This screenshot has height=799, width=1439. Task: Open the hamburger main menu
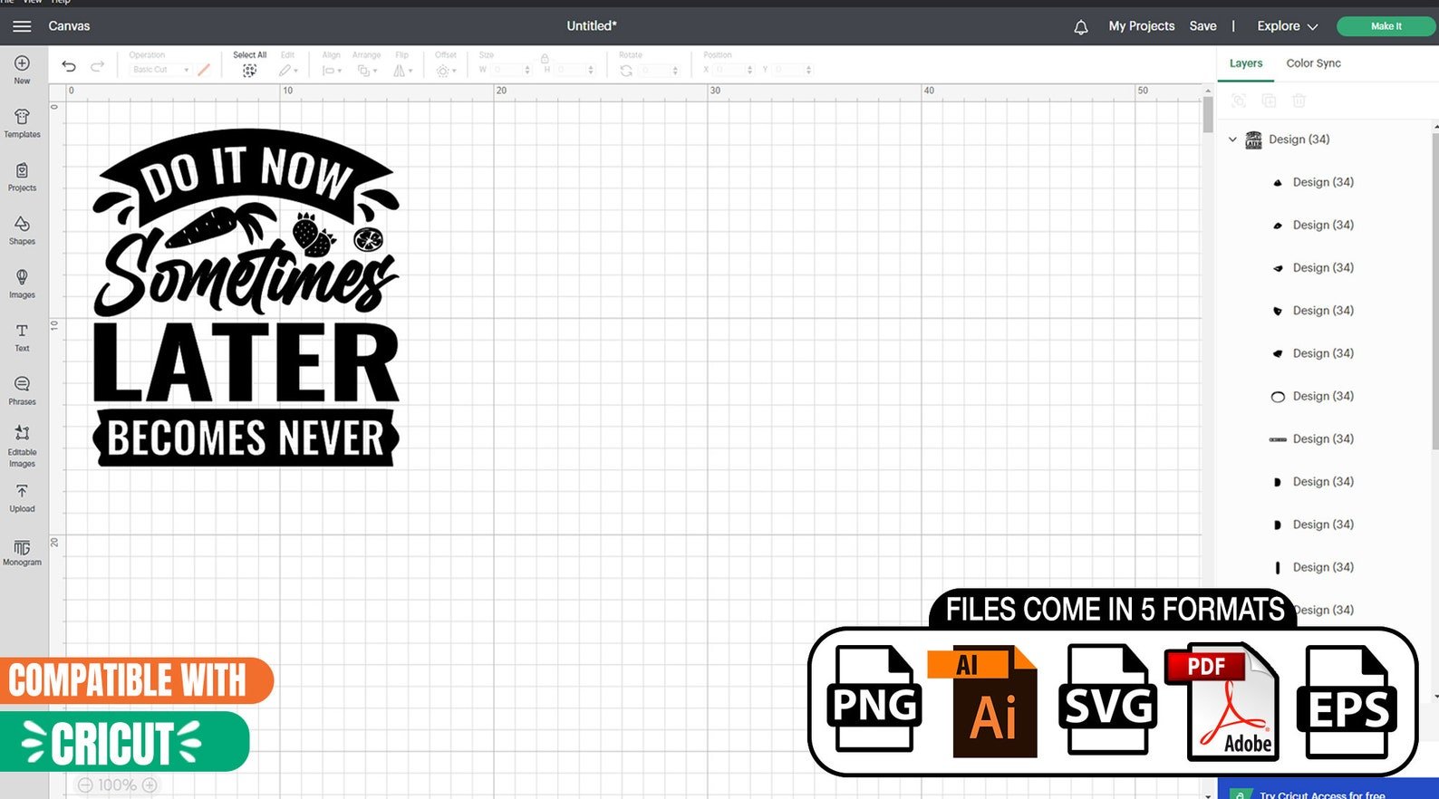(x=22, y=26)
